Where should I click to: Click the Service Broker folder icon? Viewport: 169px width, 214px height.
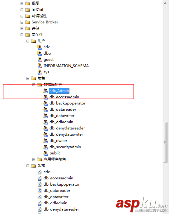tap(27, 22)
